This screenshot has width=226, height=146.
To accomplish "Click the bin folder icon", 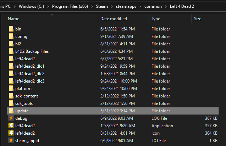I will click(11, 29).
